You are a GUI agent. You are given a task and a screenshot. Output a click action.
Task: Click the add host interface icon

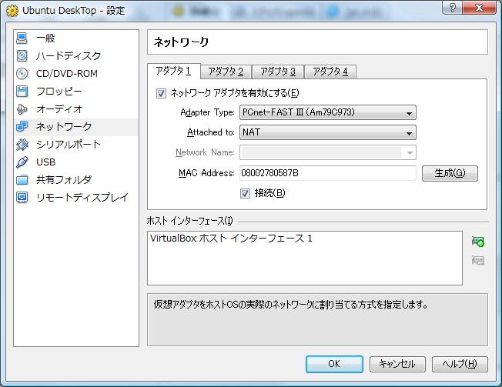[478, 242]
